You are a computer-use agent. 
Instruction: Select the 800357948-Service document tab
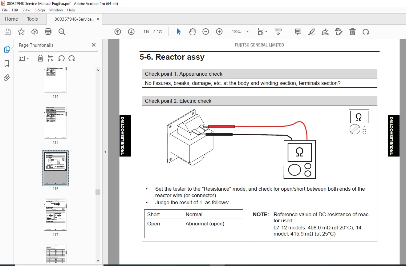[74, 19]
